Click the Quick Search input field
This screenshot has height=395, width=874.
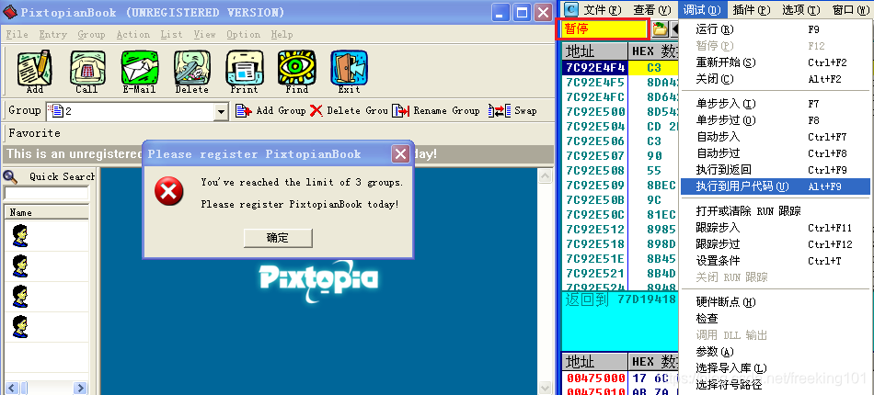(x=46, y=194)
